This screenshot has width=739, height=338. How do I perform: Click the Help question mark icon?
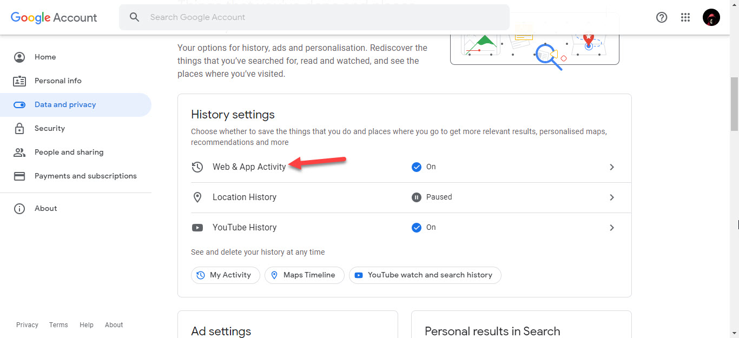(x=661, y=17)
